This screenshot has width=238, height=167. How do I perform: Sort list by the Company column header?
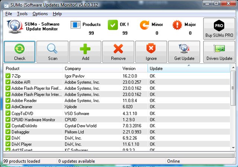pyautogui.click(x=91, y=69)
